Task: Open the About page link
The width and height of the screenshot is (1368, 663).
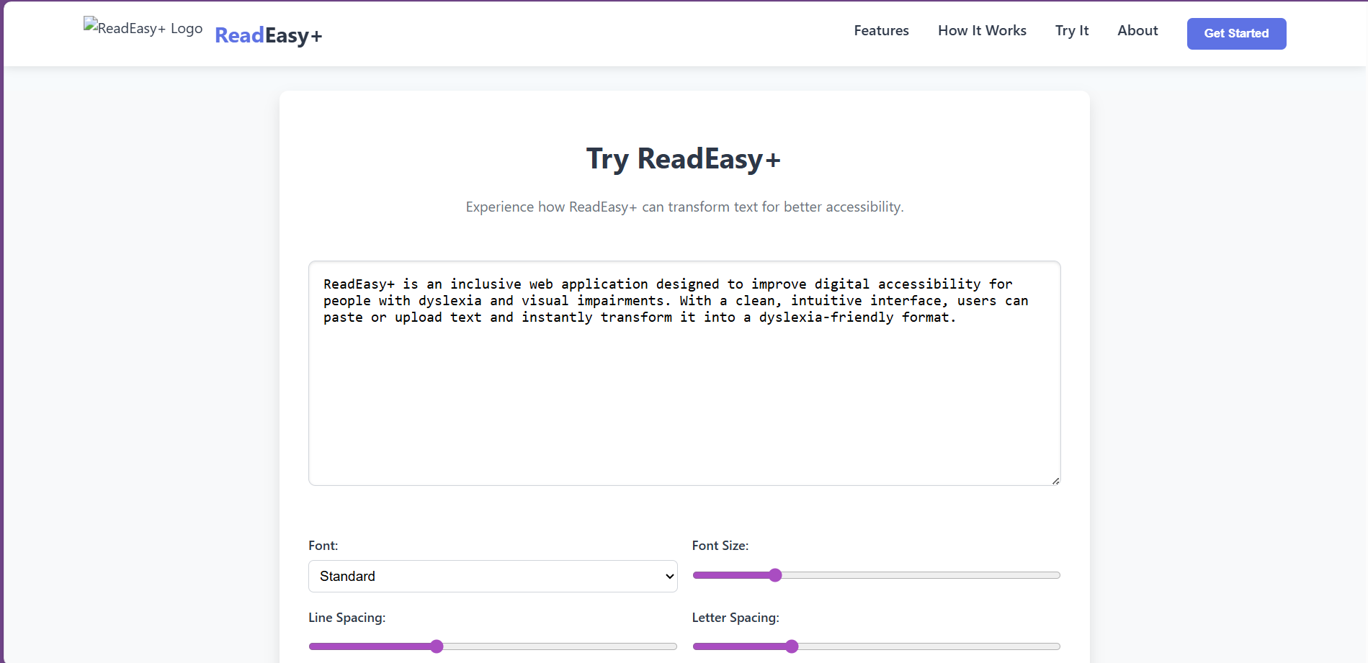Action: click(x=1137, y=30)
